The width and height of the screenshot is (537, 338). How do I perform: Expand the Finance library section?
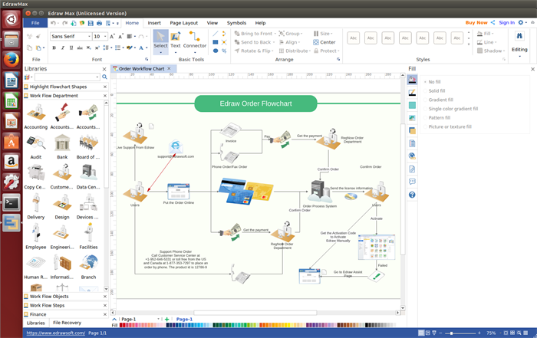[x=39, y=314]
